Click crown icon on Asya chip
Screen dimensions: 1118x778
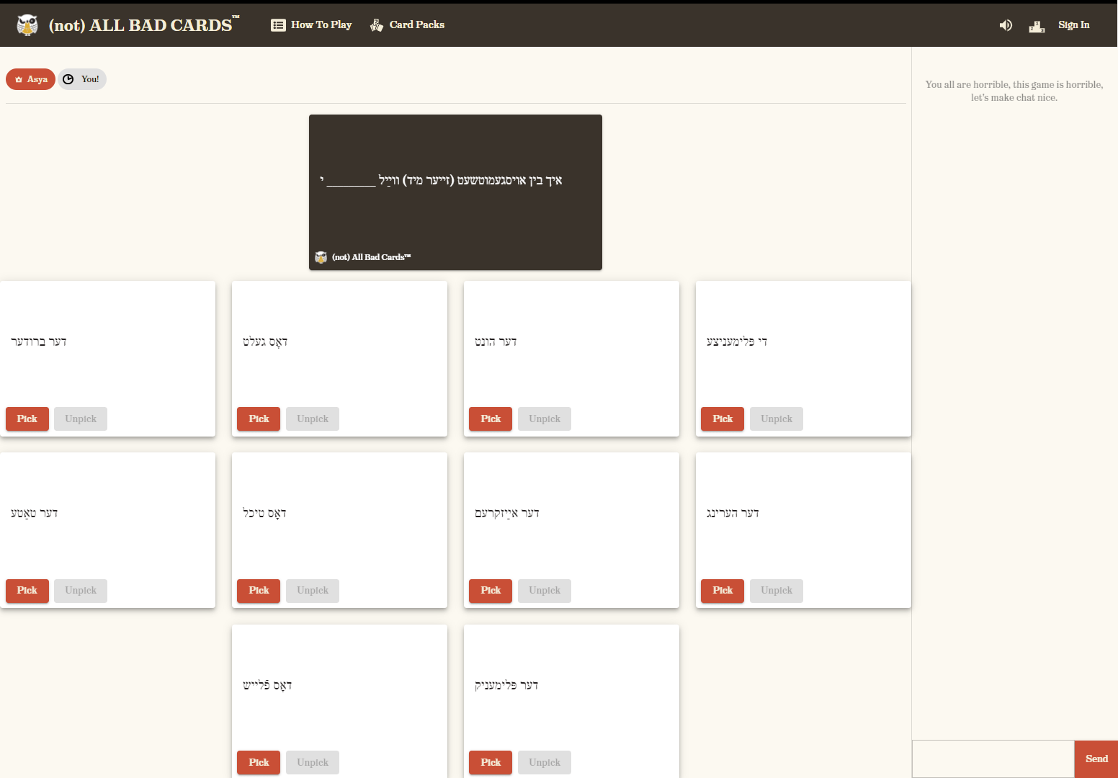point(19,79)
